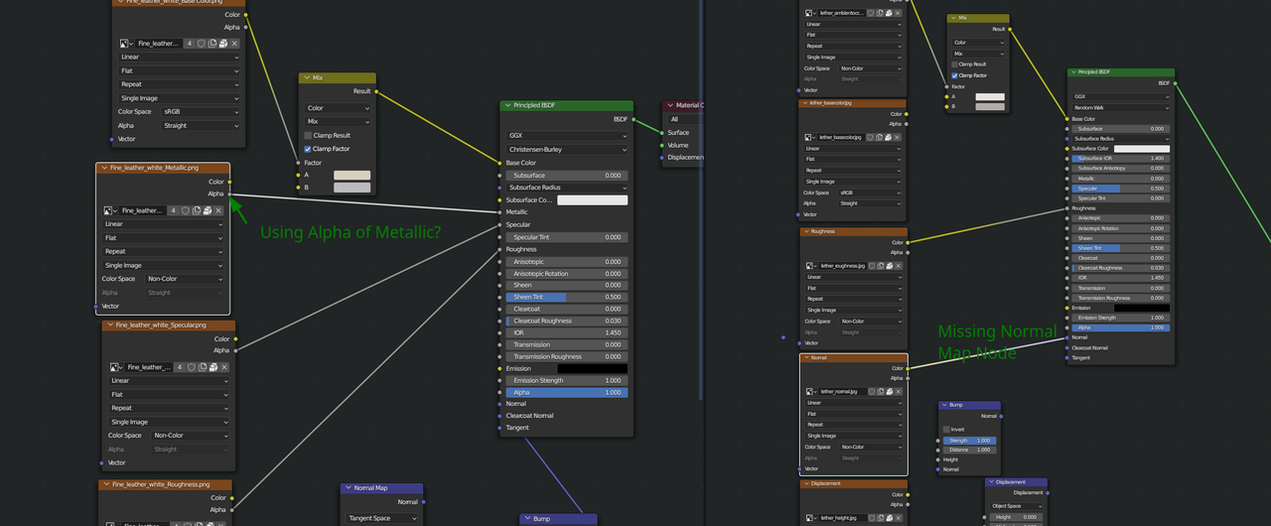Enable Clamp Result in left Mix node

click(x=308, y=135)
